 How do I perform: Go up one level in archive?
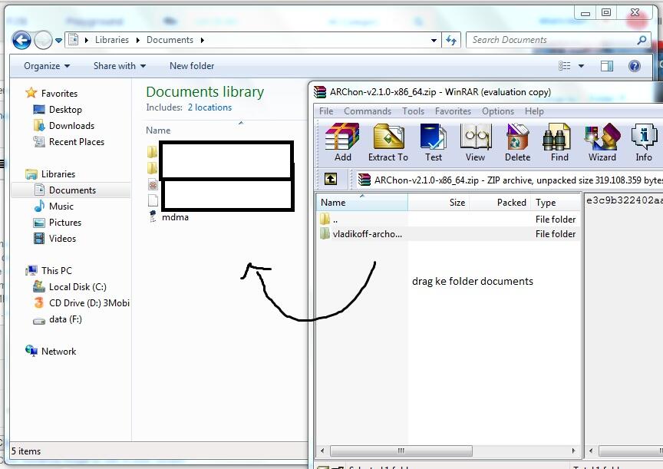click(331, 180)
